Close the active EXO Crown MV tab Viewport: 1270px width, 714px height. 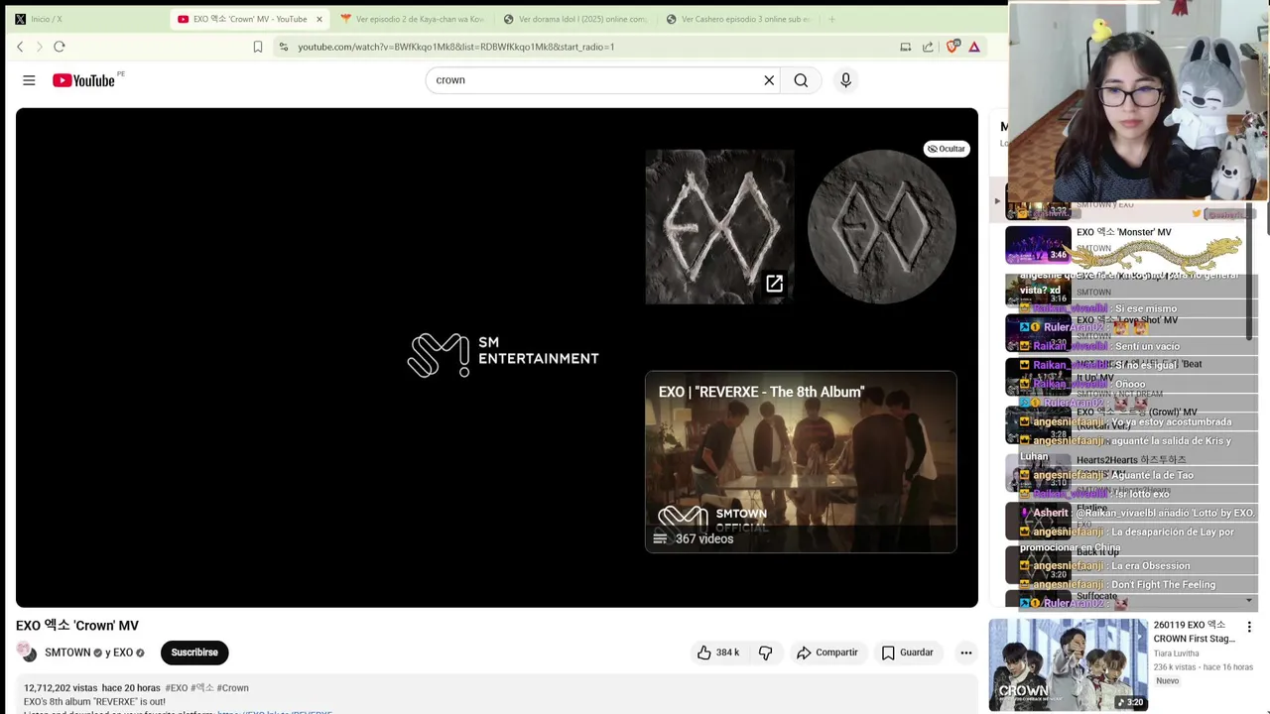319,19
